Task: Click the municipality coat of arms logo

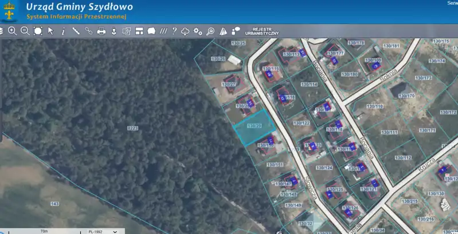Action: (9, 11)
